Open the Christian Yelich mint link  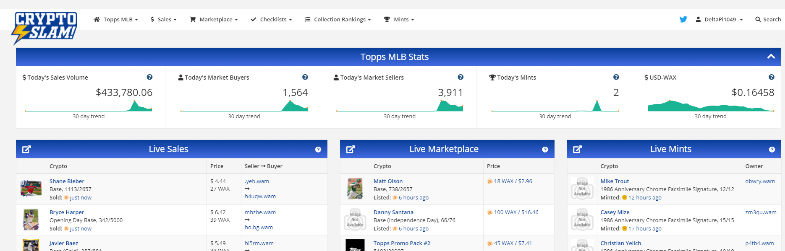point(621,243)
